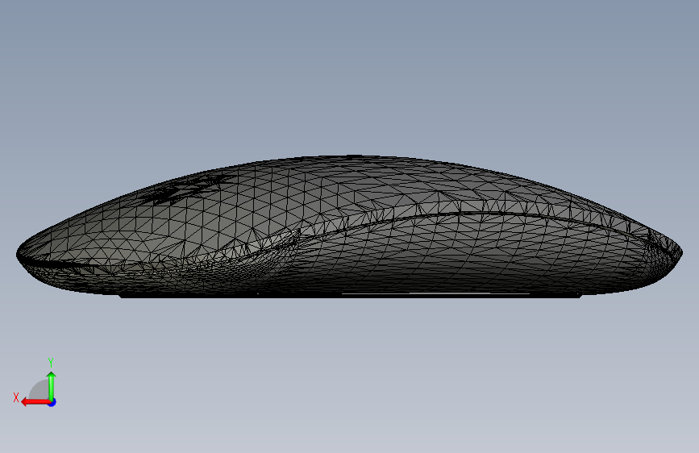Click the green Y axis arrow
Image resolution: width=699 pixels, height=453 pixels.
click(52, 385)
